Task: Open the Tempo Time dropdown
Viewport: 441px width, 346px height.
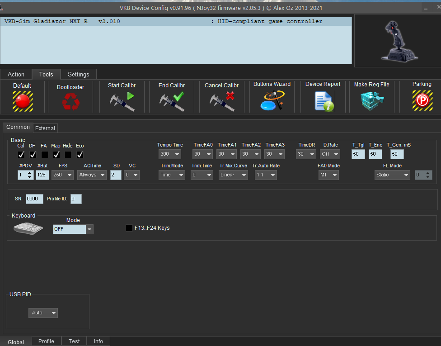Action: (x=169, y=154)
